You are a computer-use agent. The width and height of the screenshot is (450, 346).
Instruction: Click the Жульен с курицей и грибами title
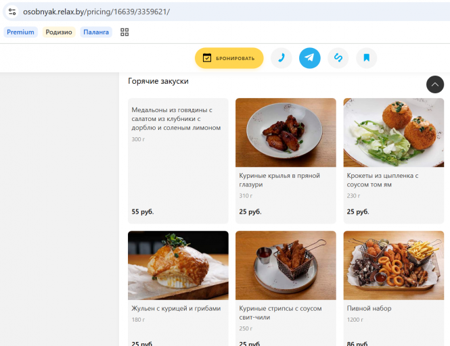point(176,308)
